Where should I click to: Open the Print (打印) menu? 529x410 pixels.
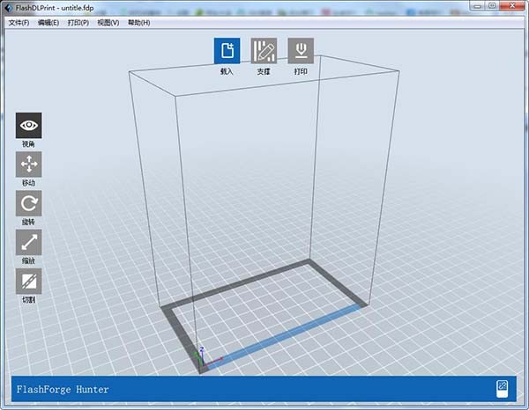click(78, 23)
